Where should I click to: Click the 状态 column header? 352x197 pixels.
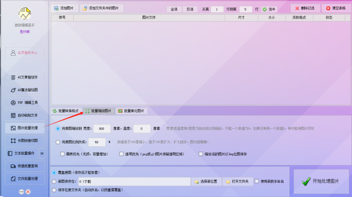(329, 17)
